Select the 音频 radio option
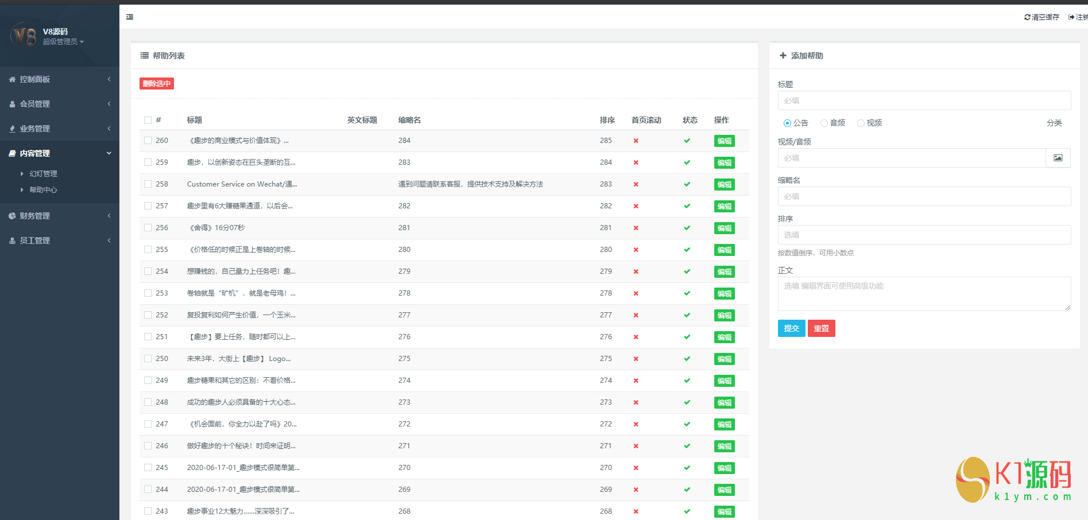 pos(824,123)
